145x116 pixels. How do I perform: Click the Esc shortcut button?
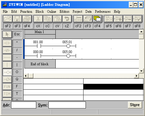tap(17, 34)
